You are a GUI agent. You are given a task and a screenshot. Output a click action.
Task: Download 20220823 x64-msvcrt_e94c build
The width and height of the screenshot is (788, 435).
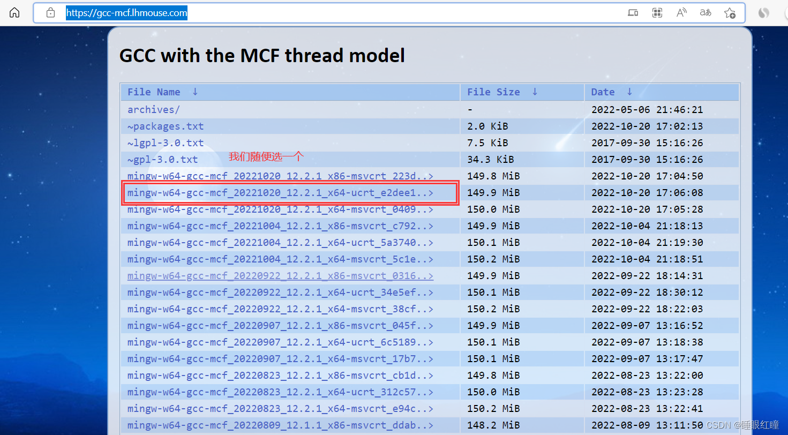280,408
